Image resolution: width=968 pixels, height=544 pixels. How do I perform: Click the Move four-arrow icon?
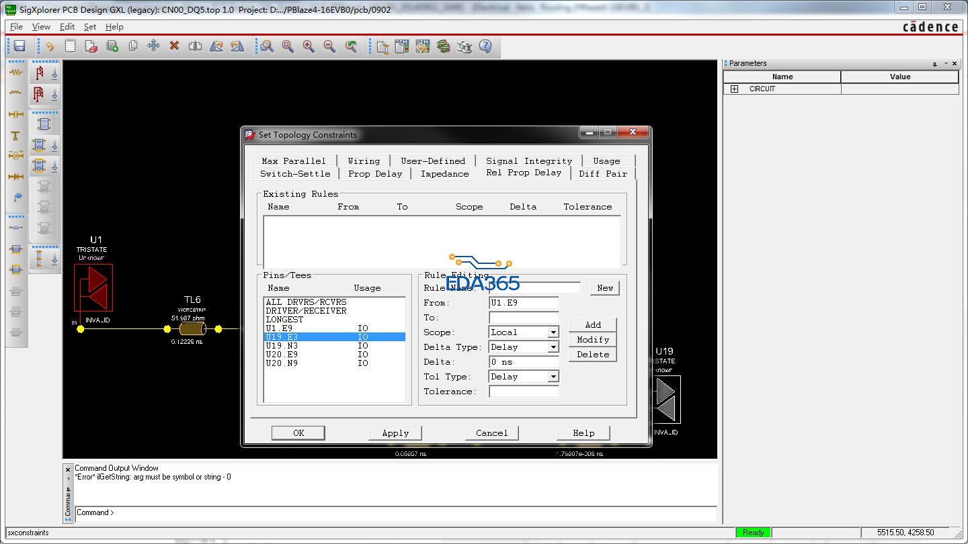point(153,46)
